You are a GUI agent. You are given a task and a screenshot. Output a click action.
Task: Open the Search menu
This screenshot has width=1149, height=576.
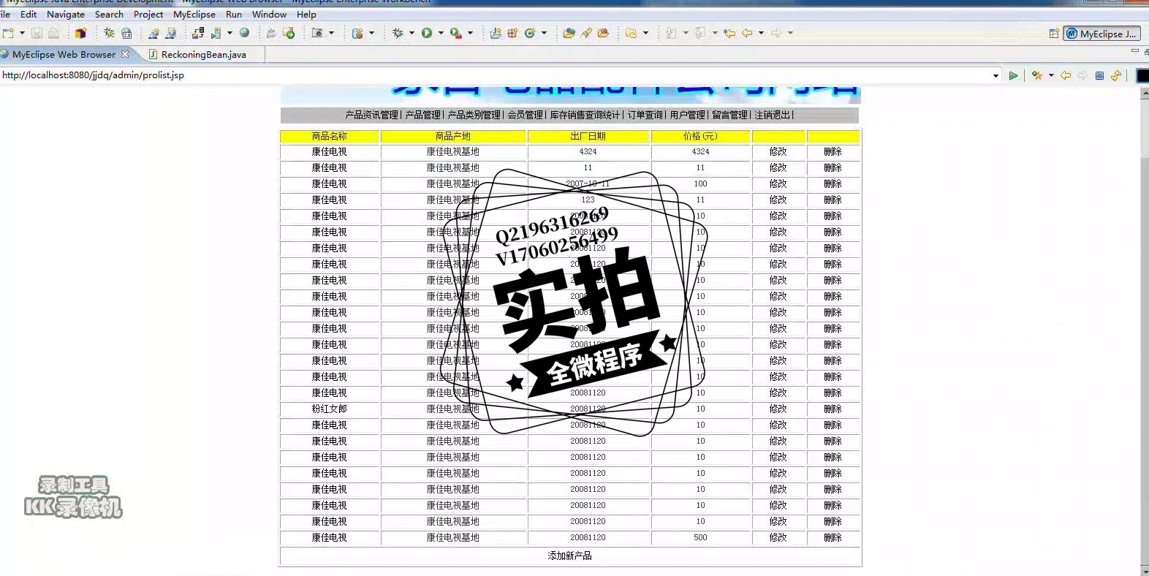109,14
